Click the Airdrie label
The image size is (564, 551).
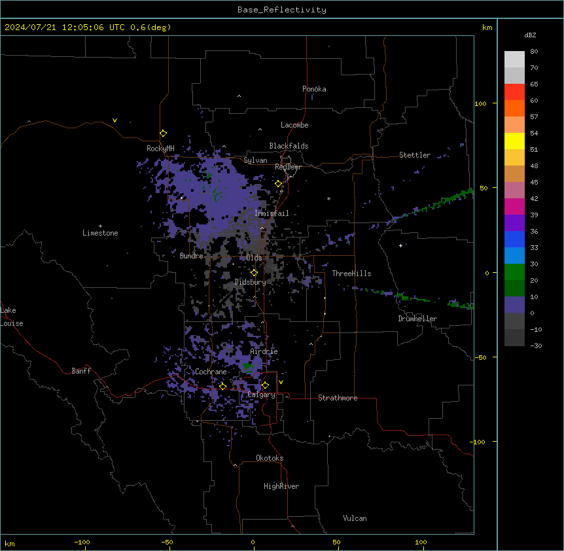tap(264, 351)
